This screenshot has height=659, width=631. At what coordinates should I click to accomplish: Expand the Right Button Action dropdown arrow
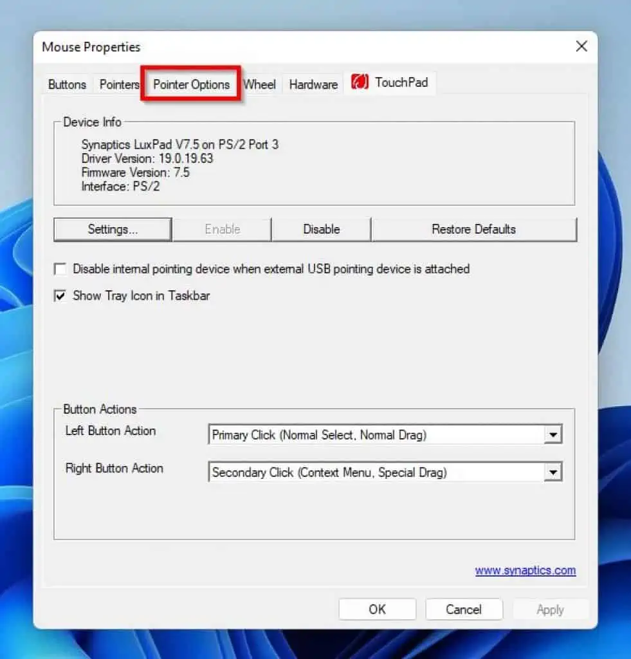pyautogui.click(x=553, y=472)
